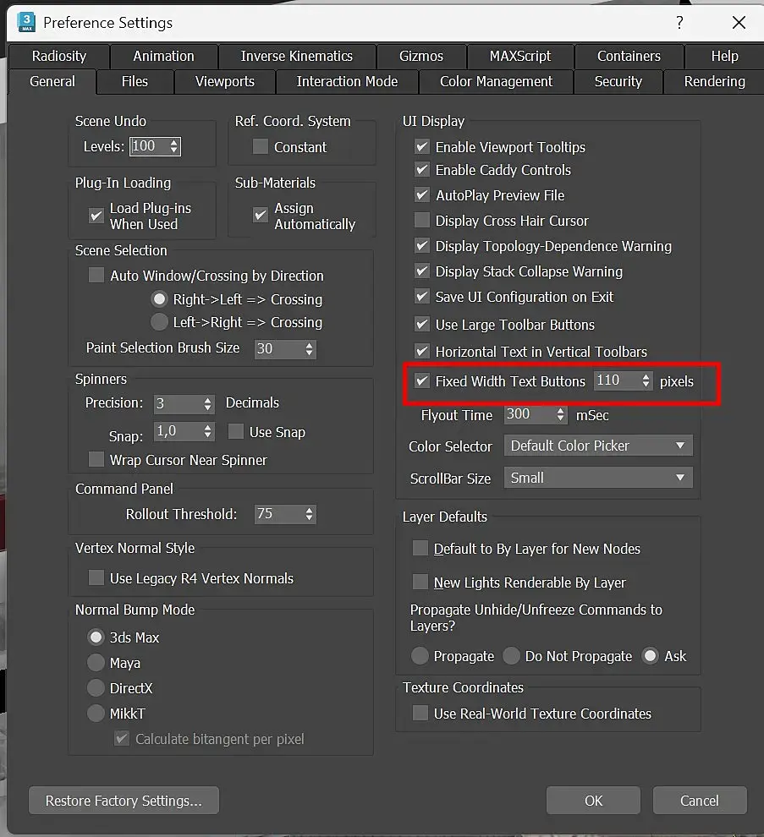Select the Propagate radio button
Viewport: 764px width, 837px height.
click(420, 655)
